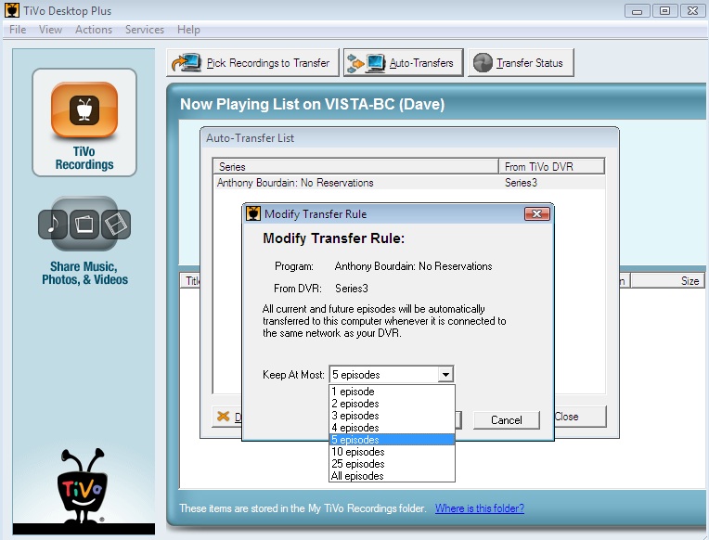Open the Share Music, Photos, & Videos icon
Image resolution: width=709 pixels, height=540 pixels.
point(84,224)
